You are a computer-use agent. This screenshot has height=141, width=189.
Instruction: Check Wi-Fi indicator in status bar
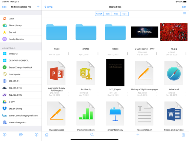(x=177, y=2)
